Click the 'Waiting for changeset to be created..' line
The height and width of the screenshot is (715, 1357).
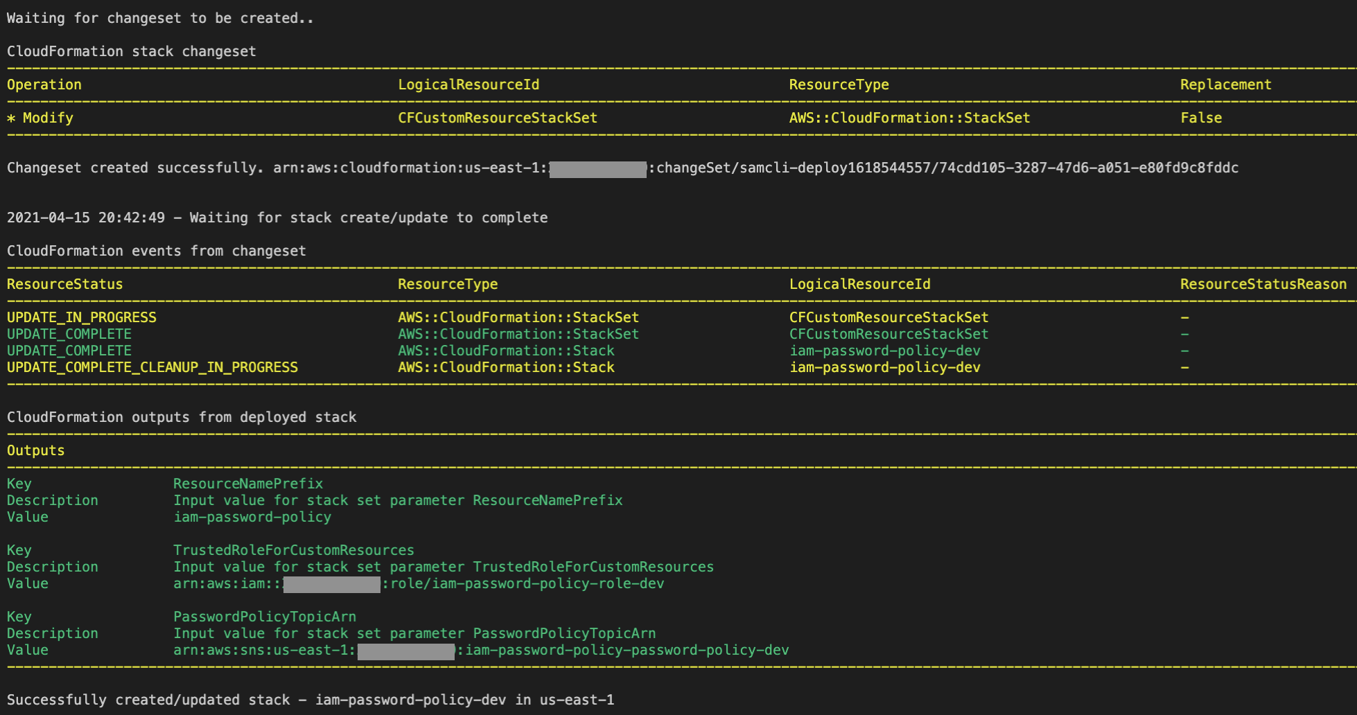160,18
